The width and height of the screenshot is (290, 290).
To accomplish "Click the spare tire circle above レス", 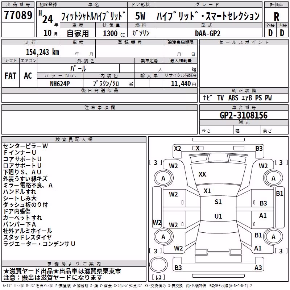I will [x=158, y=264].
